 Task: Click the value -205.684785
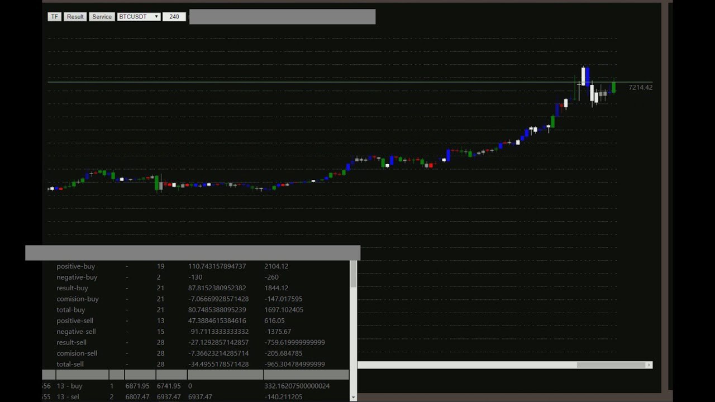coord(283,353)
